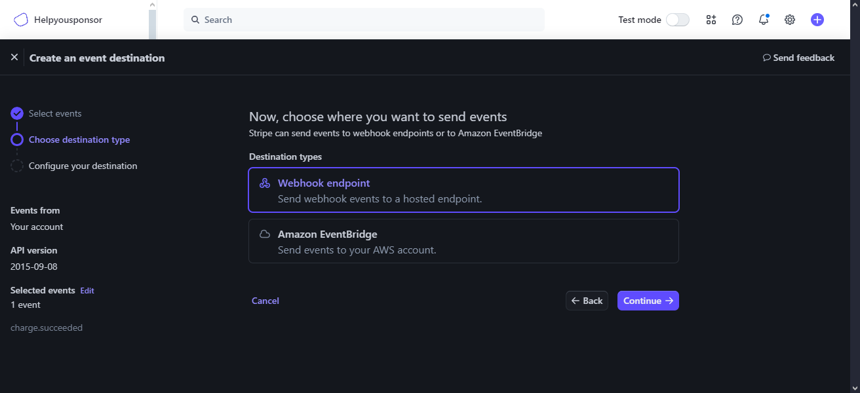This screenshot has width=860, height=393.
Task: Click Send feedback link
Action: tap(798, 58)
